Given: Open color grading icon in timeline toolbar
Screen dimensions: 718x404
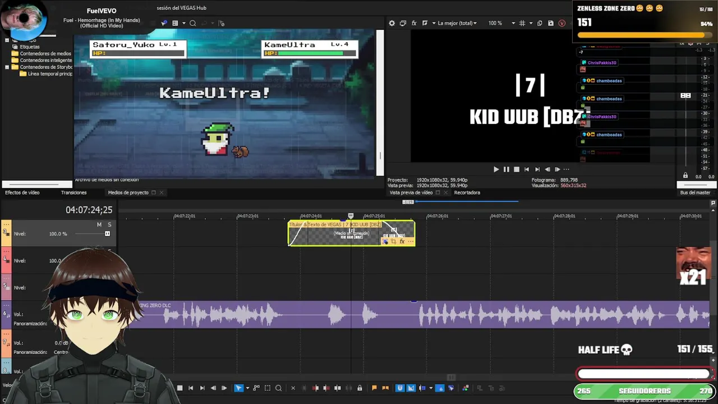Looking at the screenshot, I should click(466, 388).
